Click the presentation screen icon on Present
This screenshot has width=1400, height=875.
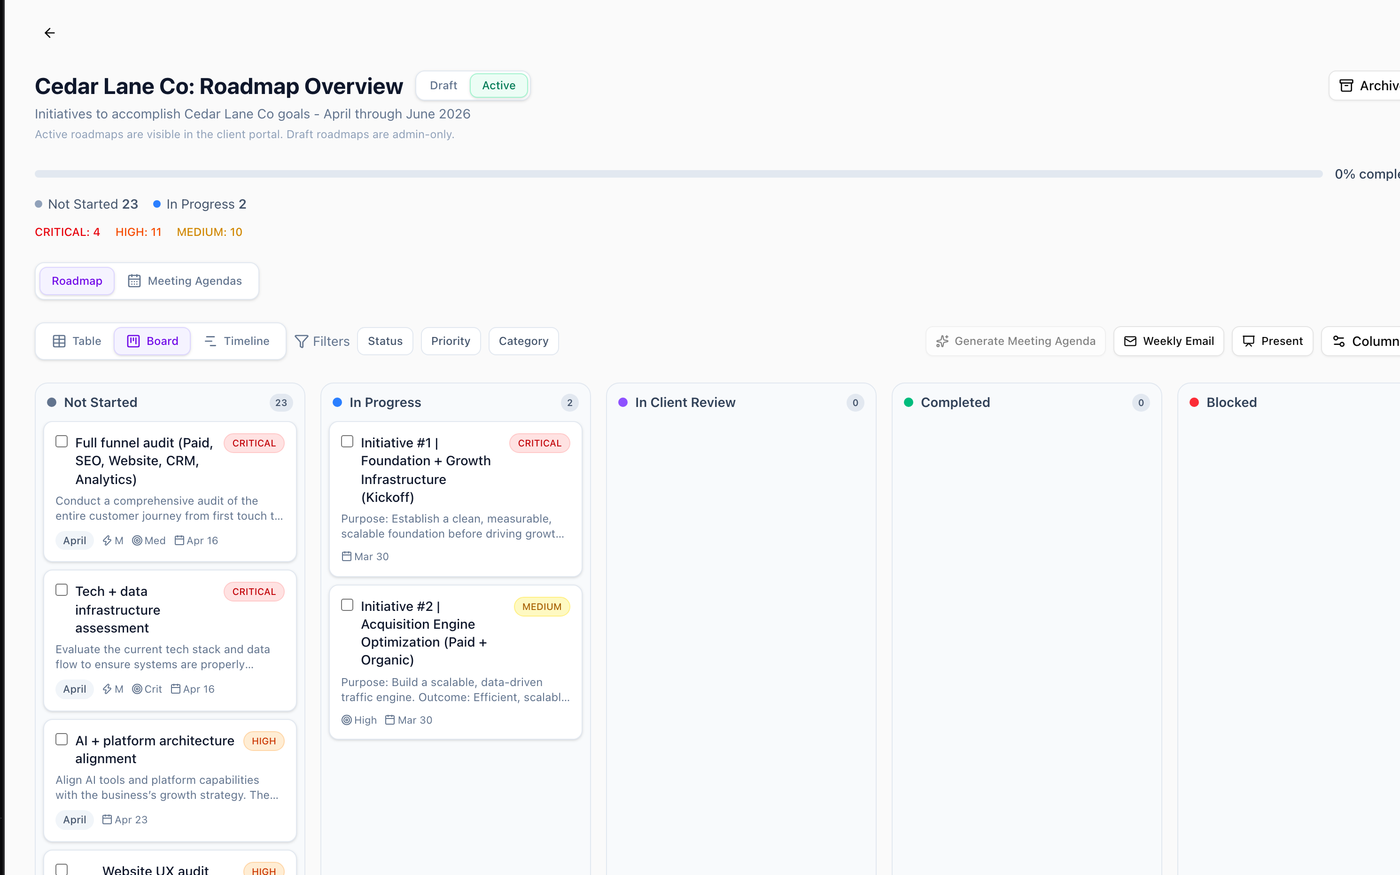click(1248, 342)
